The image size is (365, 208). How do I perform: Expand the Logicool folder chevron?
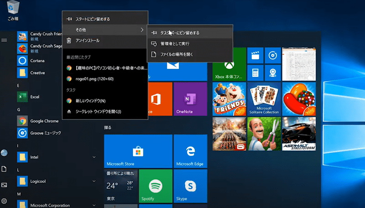point(94,181)
